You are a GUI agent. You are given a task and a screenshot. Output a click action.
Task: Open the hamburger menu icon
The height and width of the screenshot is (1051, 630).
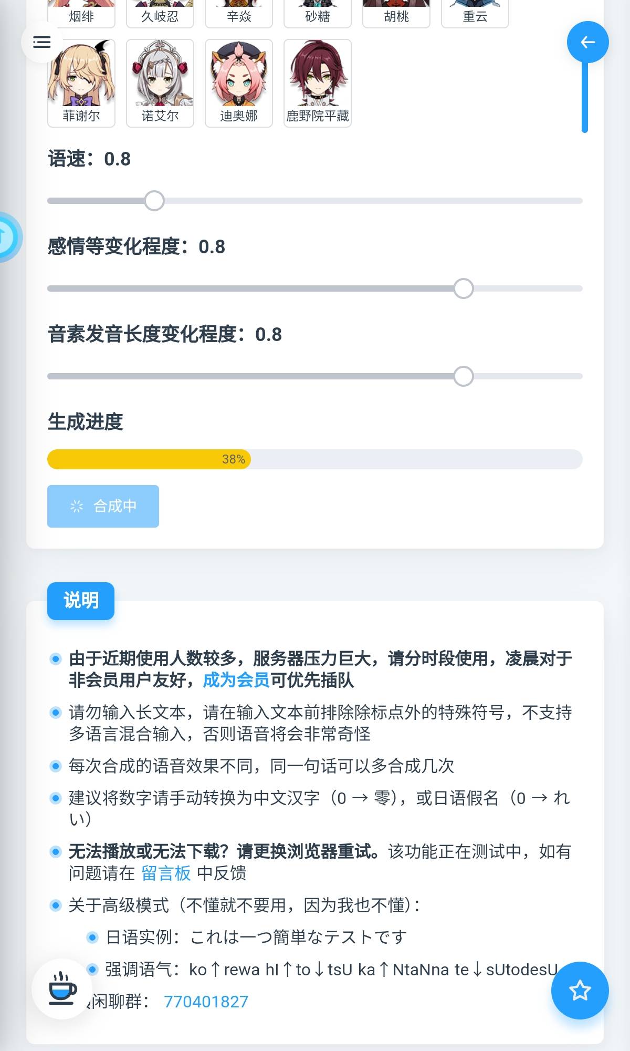click(x=42, y=42)
